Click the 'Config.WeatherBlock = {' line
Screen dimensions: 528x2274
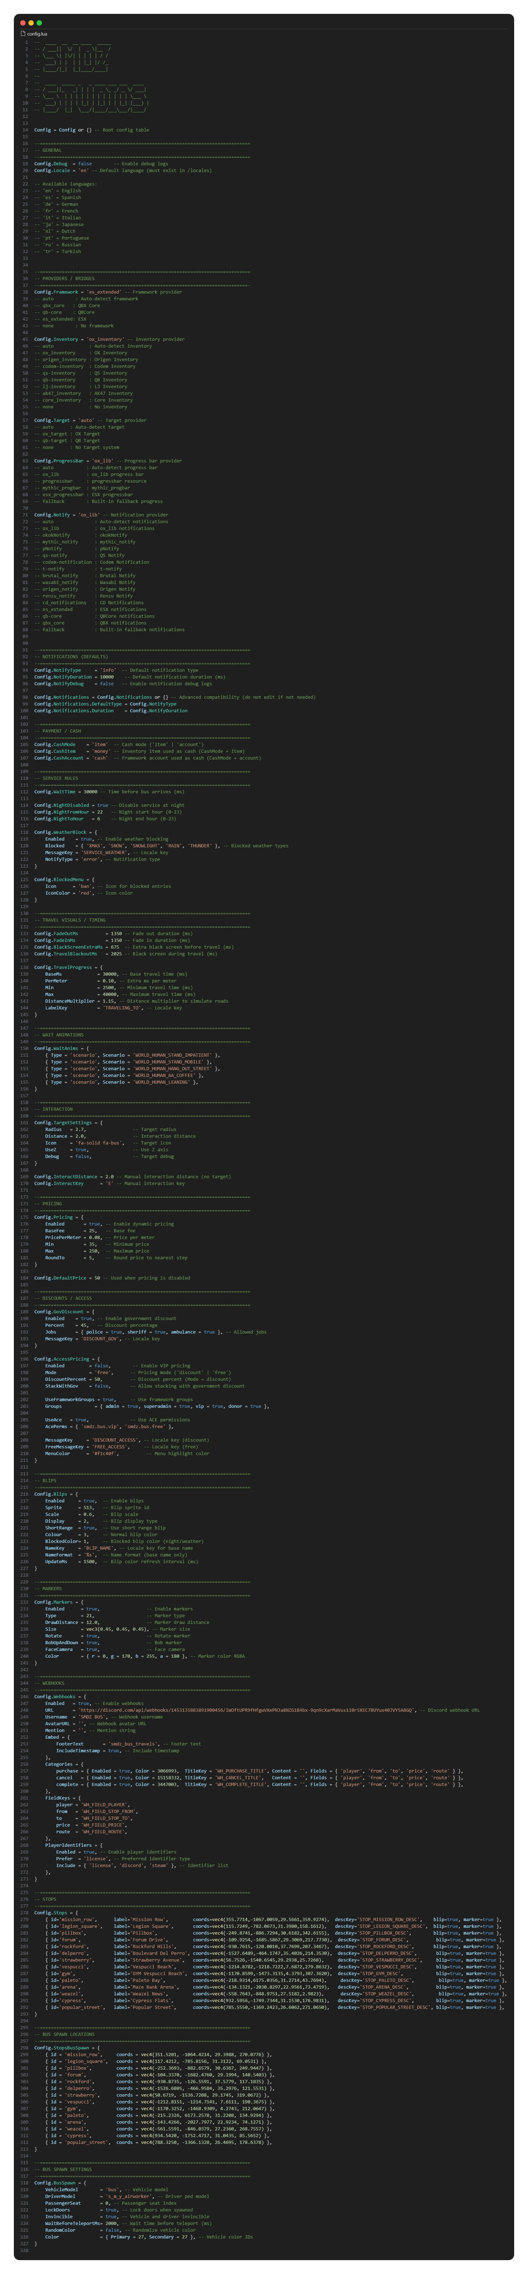click(x=66, y=832)
